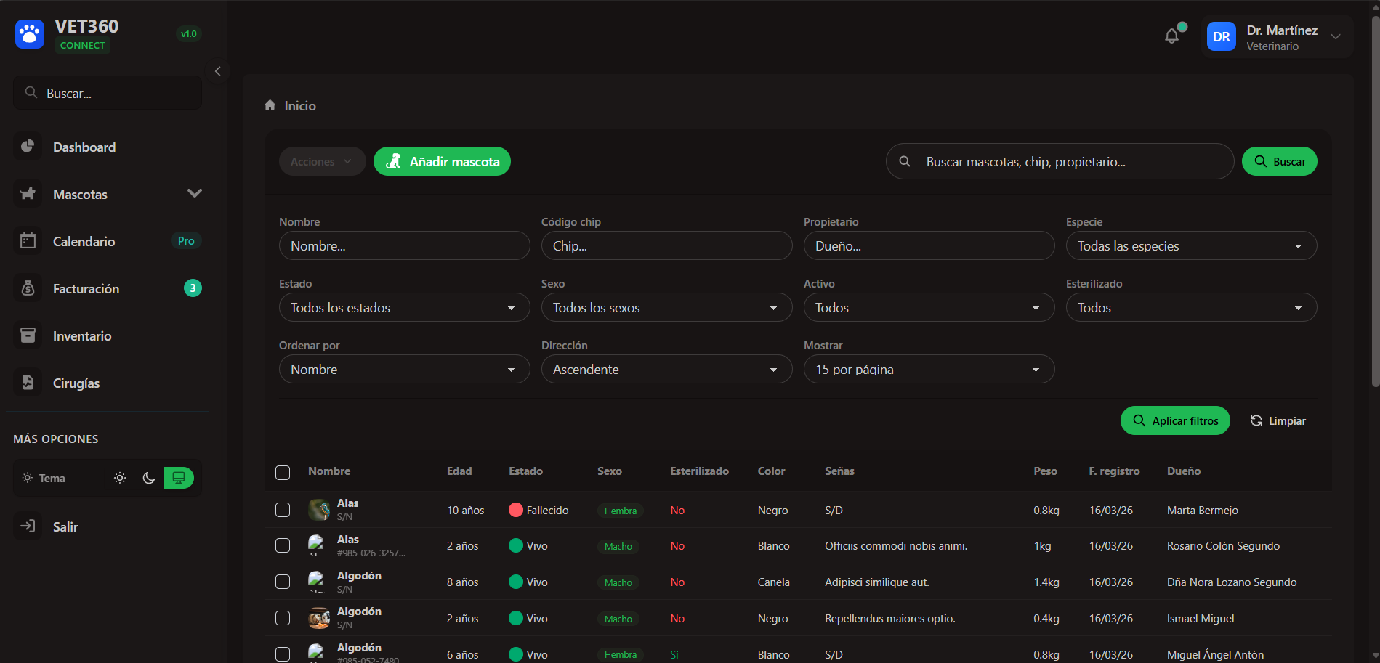
Task: Click the notification bell icon
Action: coord(1171,36)
